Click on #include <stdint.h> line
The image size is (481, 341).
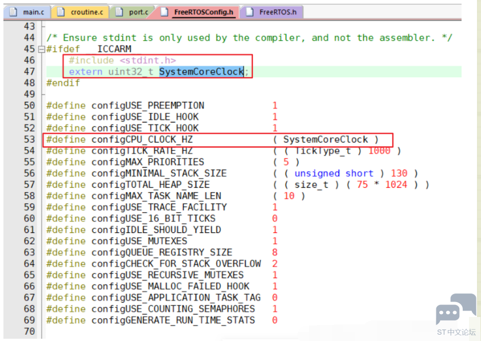click(122, 60)
